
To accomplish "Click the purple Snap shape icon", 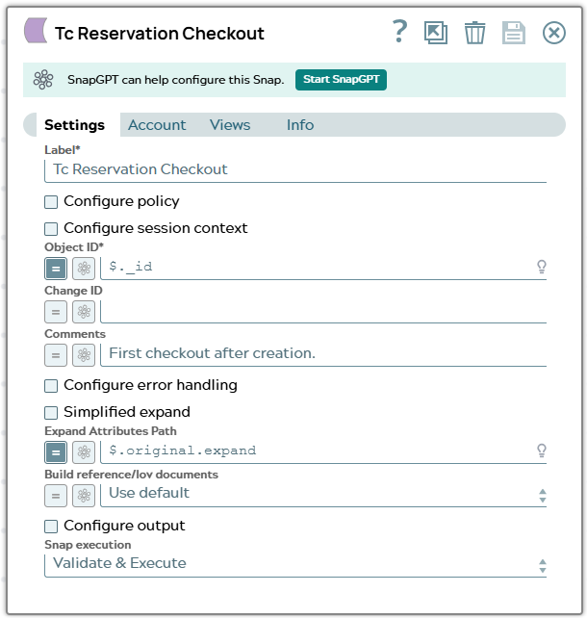I will tap(36, 31).
